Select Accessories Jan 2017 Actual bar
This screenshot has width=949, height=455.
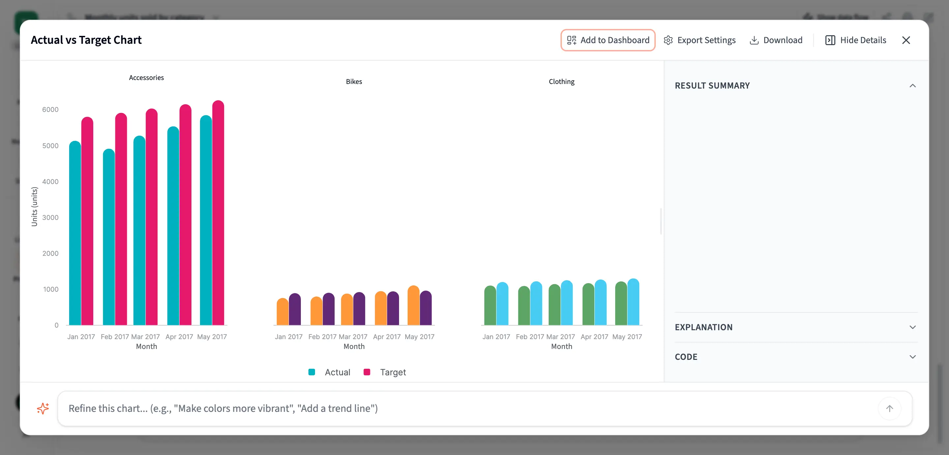coord(75,233)
